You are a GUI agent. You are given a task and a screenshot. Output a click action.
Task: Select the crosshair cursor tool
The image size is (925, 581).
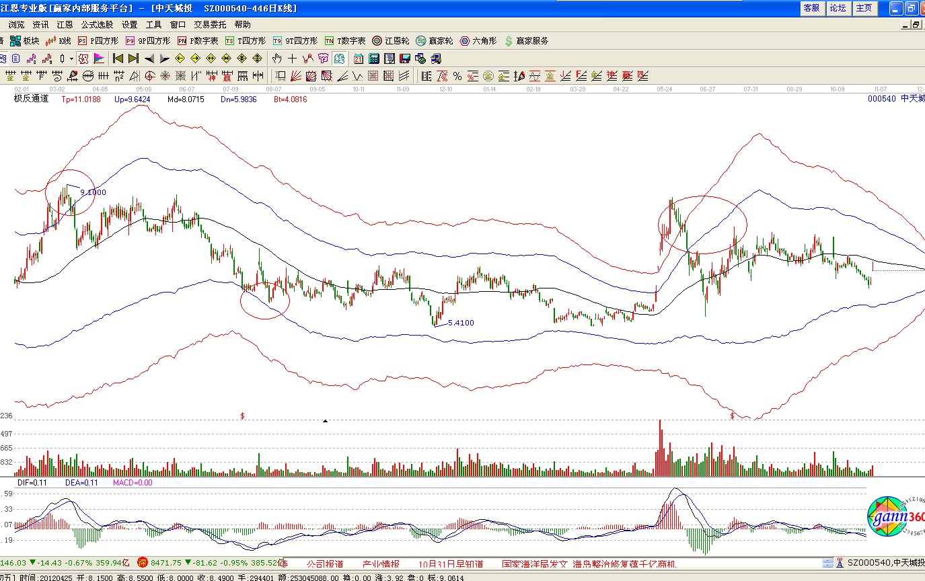coord(292,59)
